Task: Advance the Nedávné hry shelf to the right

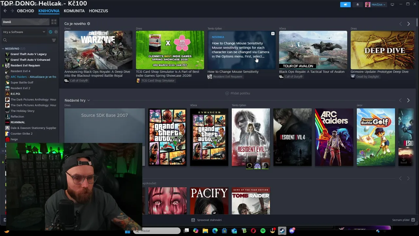Action: 408,100
